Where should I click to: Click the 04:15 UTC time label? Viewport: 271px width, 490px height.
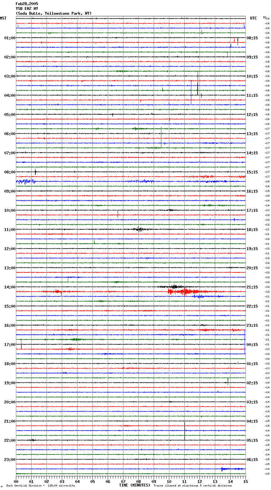click(x=252, y=421)
